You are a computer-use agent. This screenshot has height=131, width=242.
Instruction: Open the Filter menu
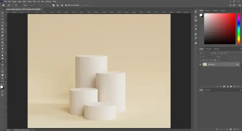coord(34,2)
